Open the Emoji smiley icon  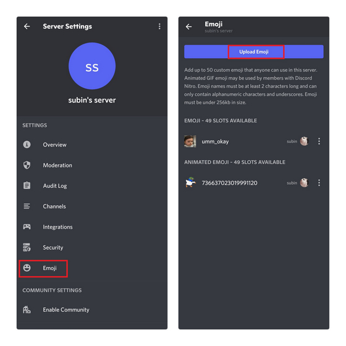tap(27, 268)
